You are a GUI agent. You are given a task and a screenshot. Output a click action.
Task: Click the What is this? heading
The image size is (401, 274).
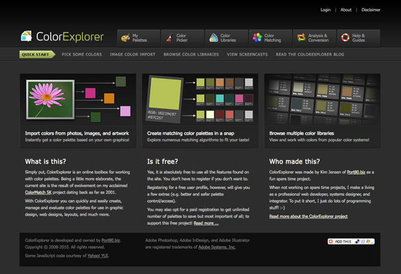(45, 161)
